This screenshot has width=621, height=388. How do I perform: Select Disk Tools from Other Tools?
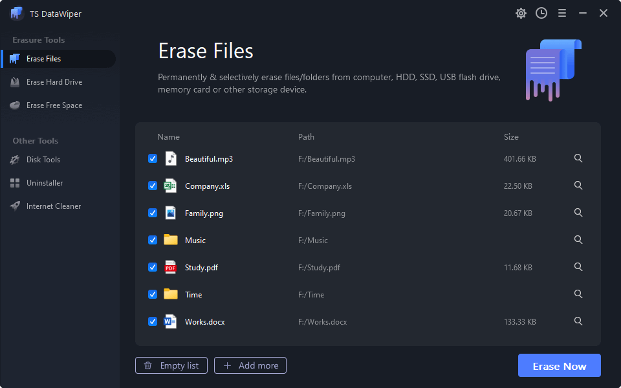pyautogui.click(x=43, y=160)
